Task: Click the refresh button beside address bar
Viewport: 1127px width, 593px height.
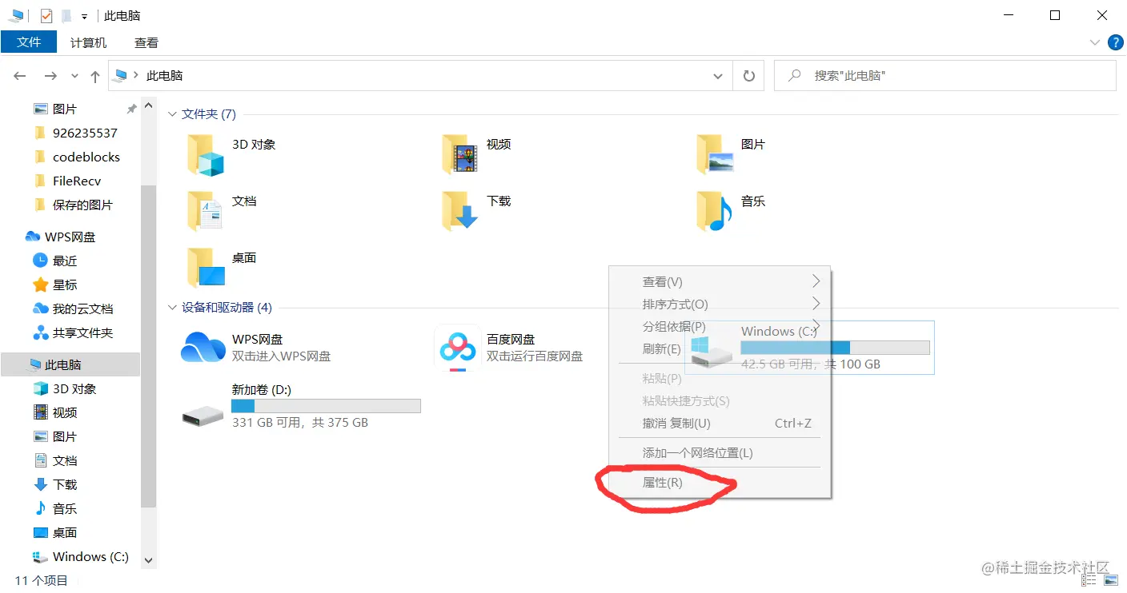Action: pos(748,76)
